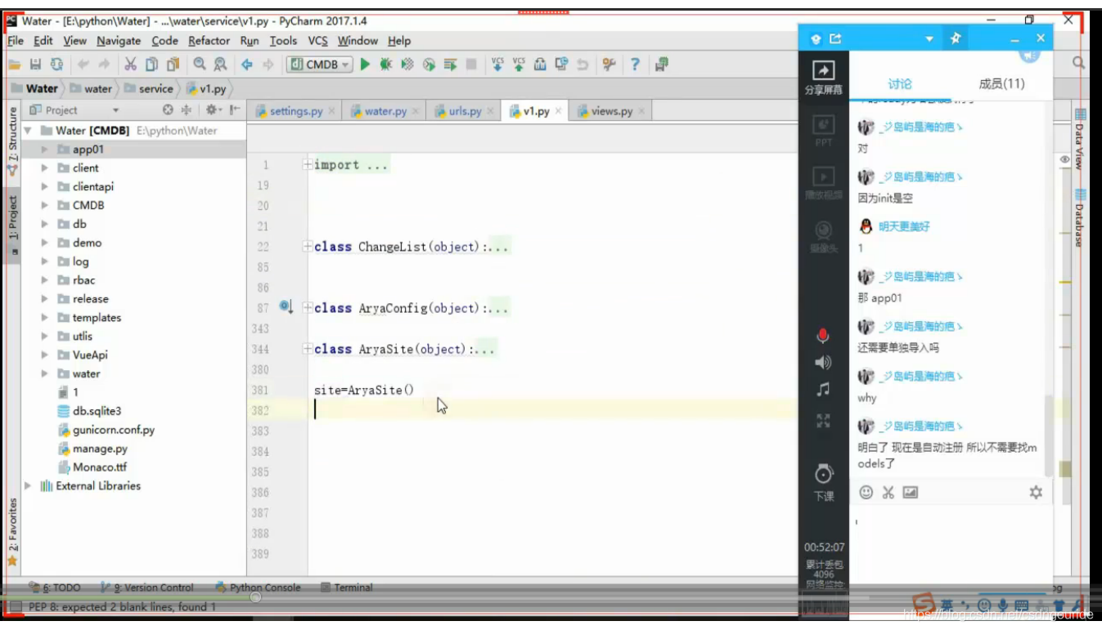The image size is (1102, 630).
Task: Close the water.py tab
Action: (x=416, y=111)
